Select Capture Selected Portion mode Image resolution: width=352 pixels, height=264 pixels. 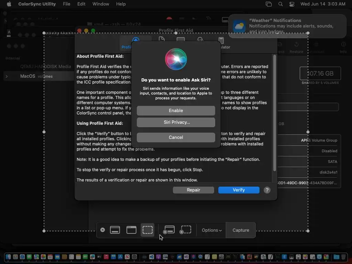(x=147, y=230)
